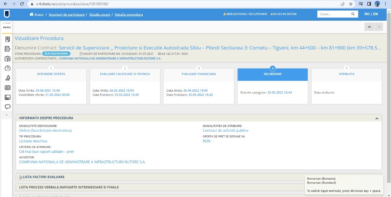391x197 pixels.
Task: Click the Detaliu procedura breadcrumb
Action: tap(129, 15)
